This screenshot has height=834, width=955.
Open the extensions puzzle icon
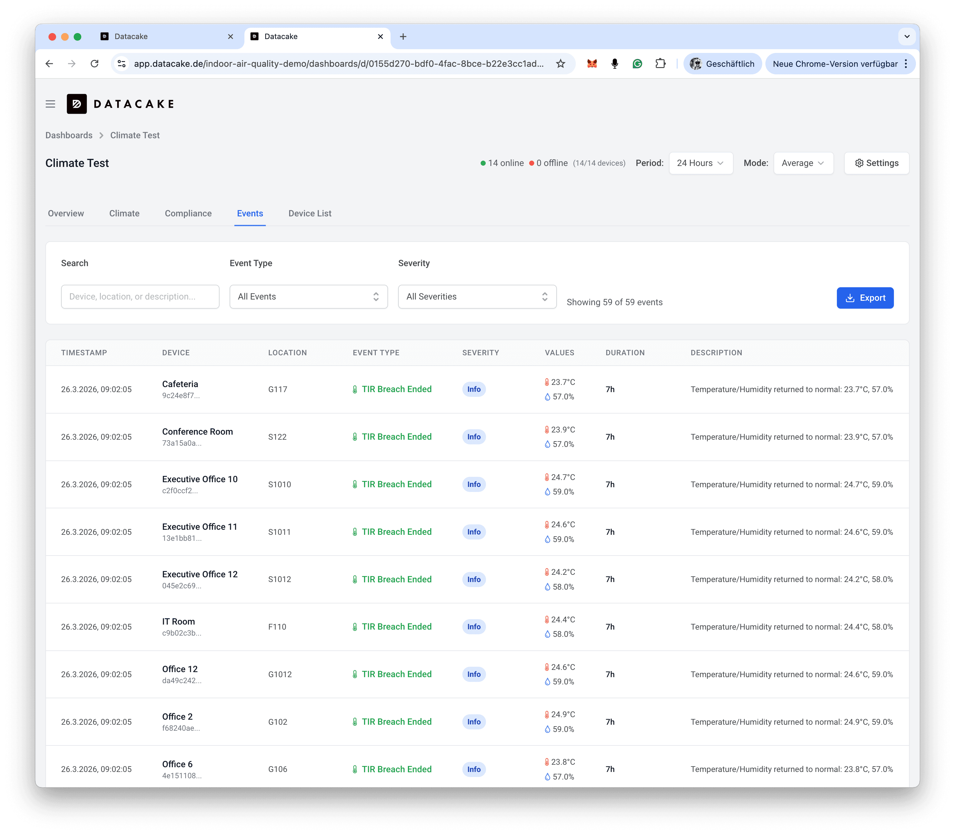pyautogui.click(x=660, y=64)
